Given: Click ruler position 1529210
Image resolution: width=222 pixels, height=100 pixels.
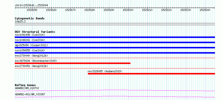Looking at the screenshot, I should [x=147, y=10].
